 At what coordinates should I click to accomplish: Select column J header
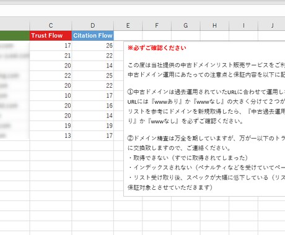(x=272, y=25)
